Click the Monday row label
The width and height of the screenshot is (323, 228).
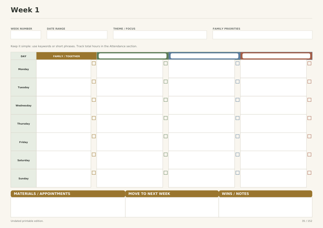(23, 69)
